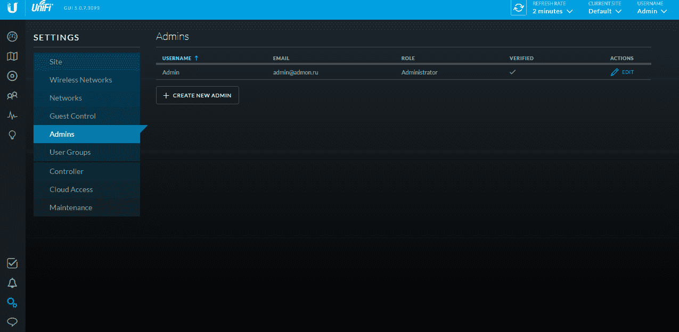Click the UniFi logo in header
Screen dimensions: 679x332
[42, 7]
